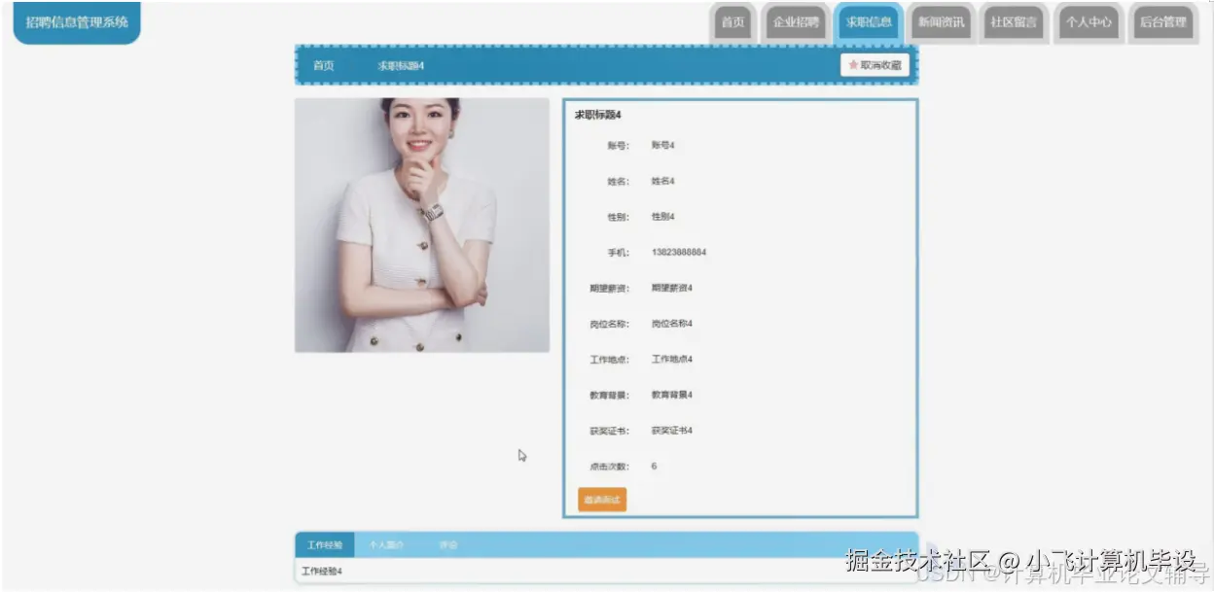This screenshot has height=592, width=1214.
Task: Click the 求职标题4 breadcrumb item
Action: point(401,65)
